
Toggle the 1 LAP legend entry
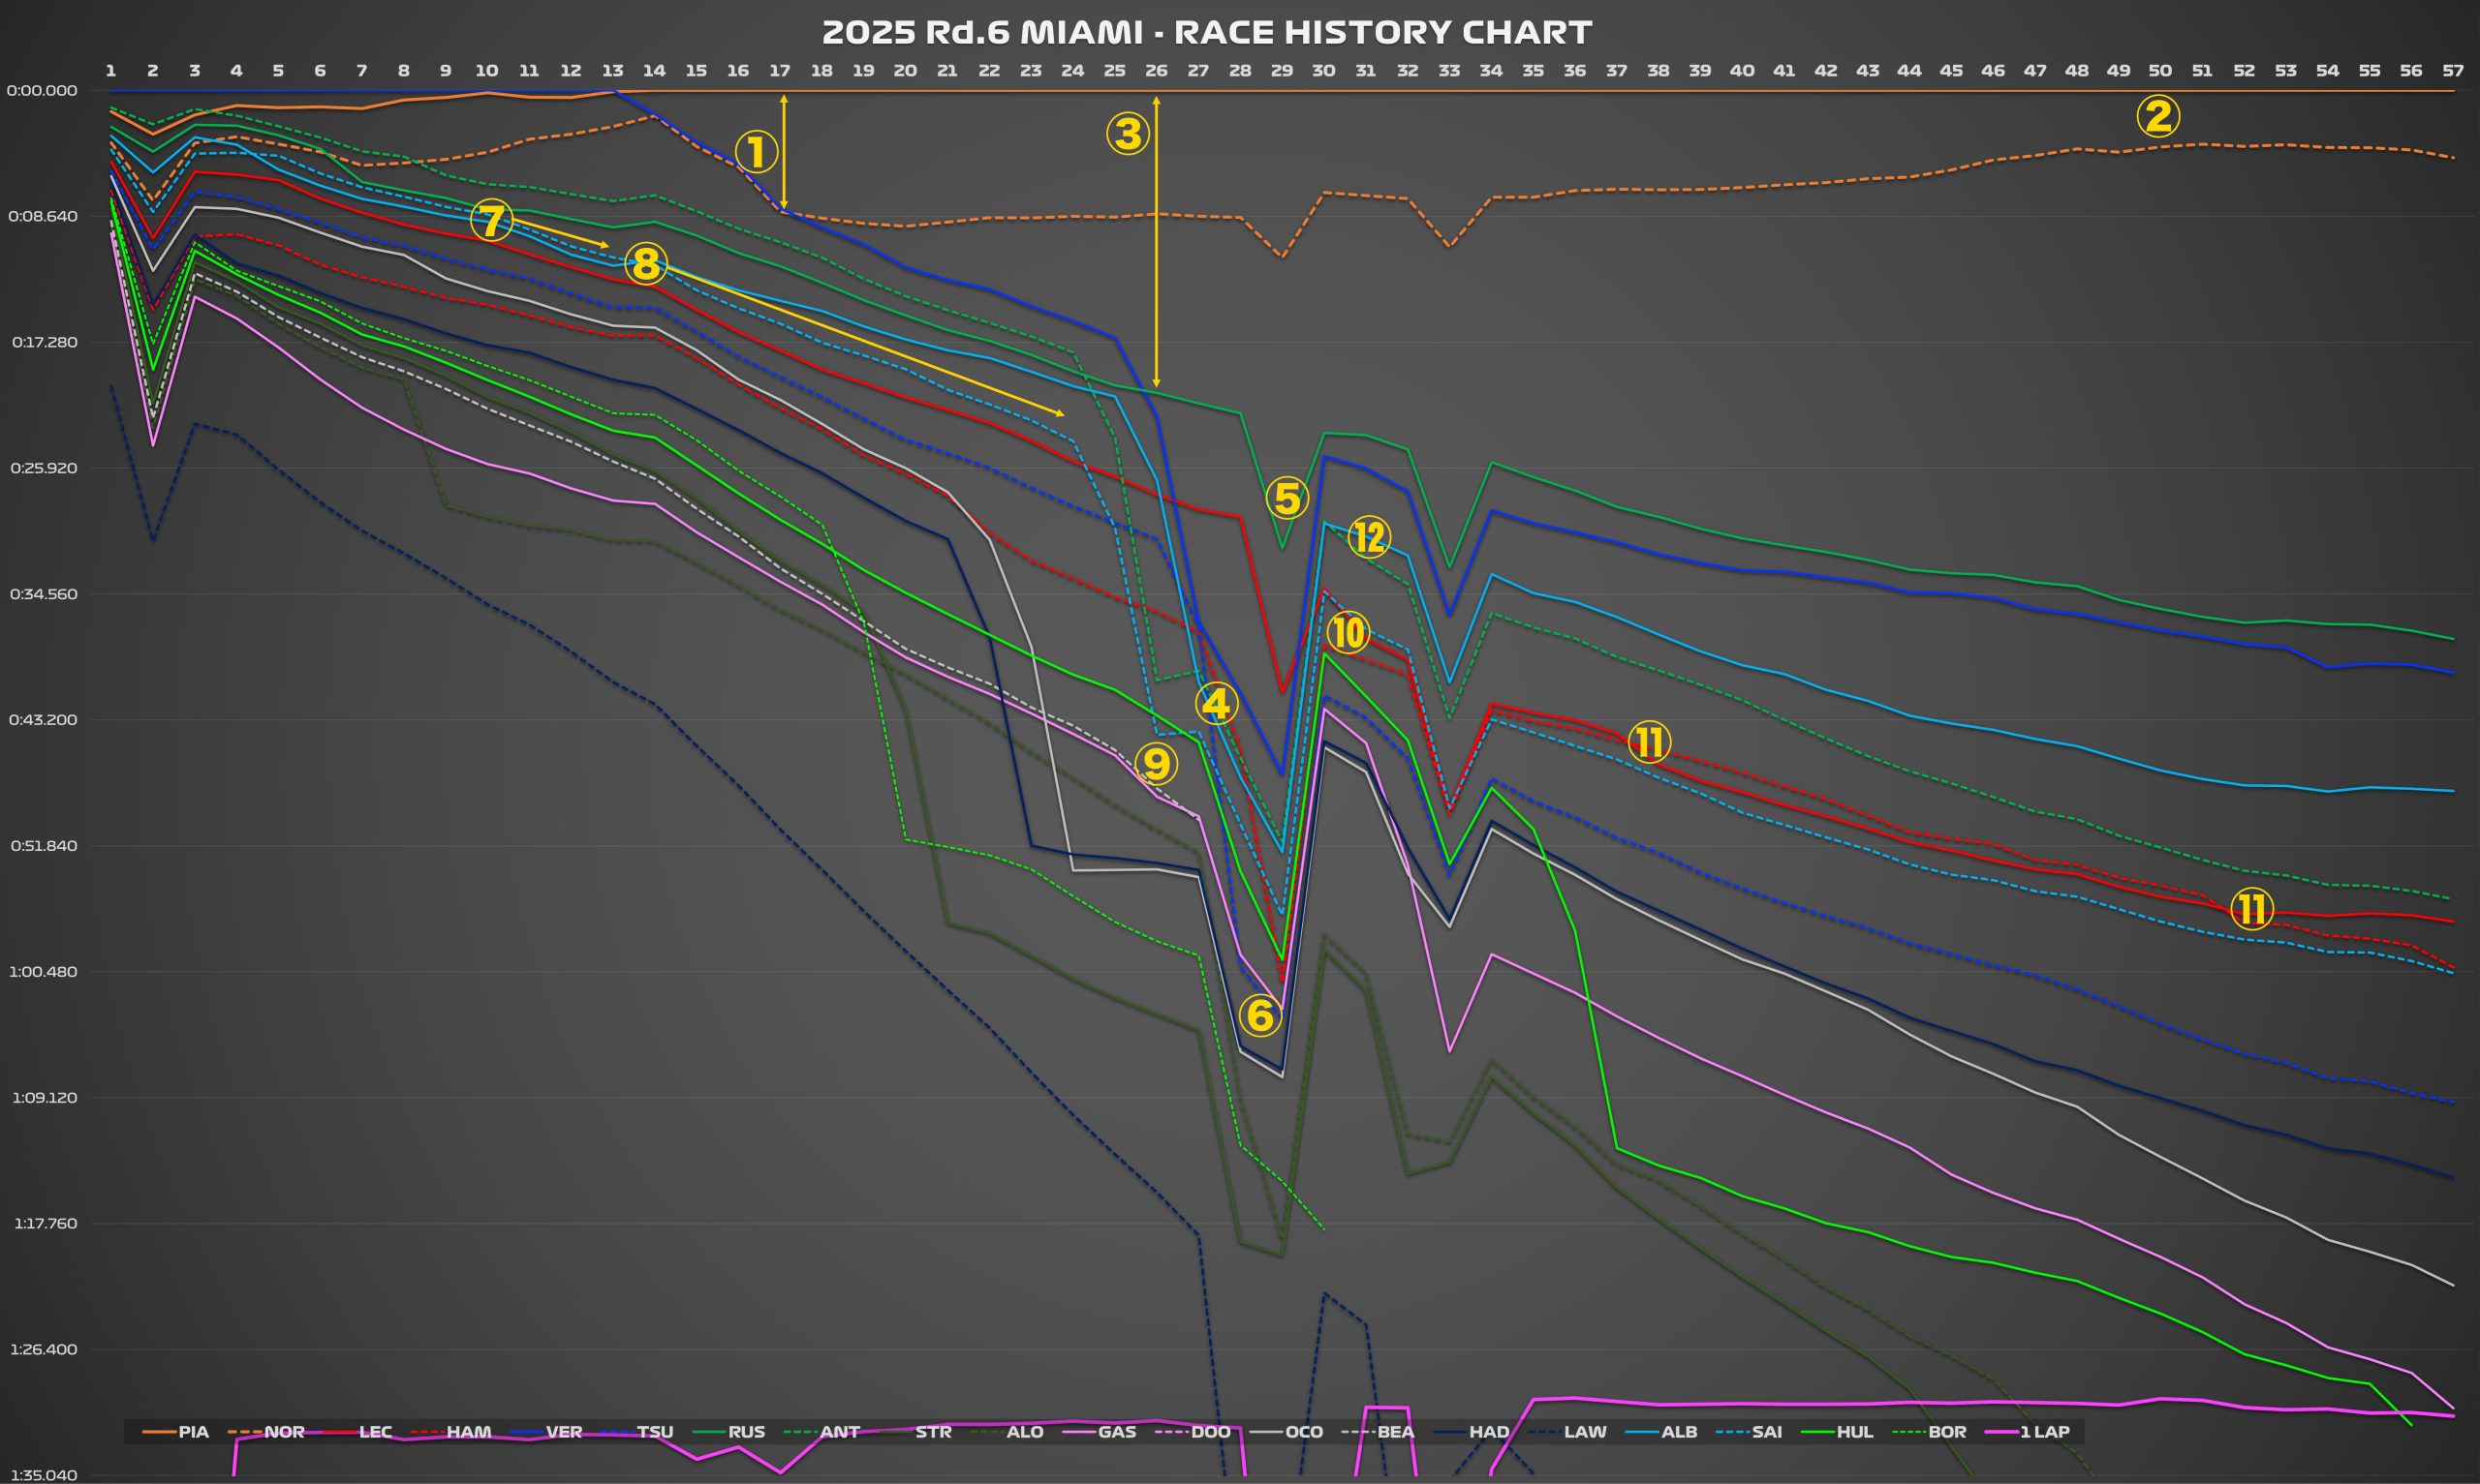2044,1432
